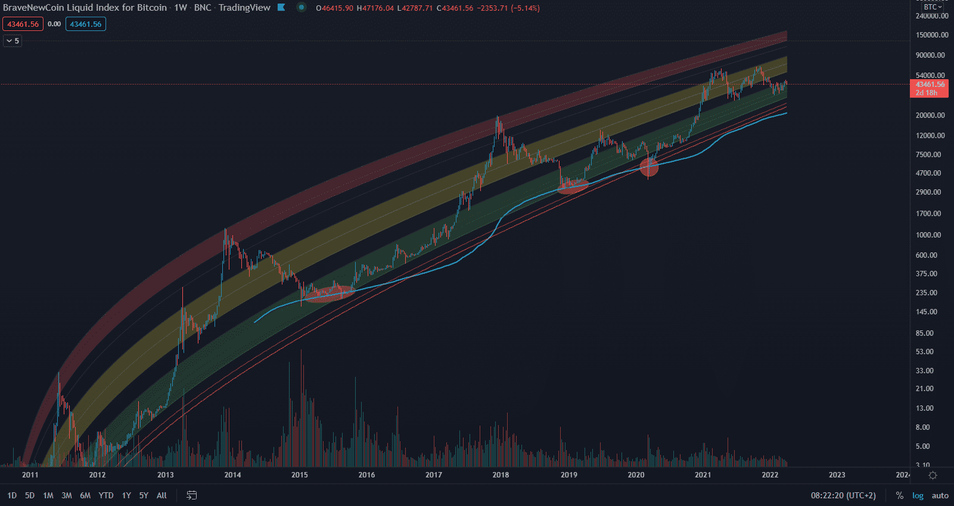The width and height of the screenshot is (954, 506).
Task: Click the blue flag icon beside TradingView
Action: click(281, 8)
